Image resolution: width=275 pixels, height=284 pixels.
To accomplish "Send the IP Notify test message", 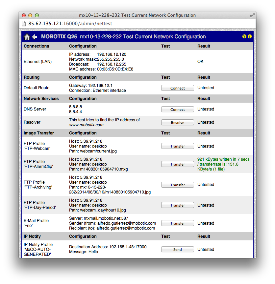I will (177, 250).
